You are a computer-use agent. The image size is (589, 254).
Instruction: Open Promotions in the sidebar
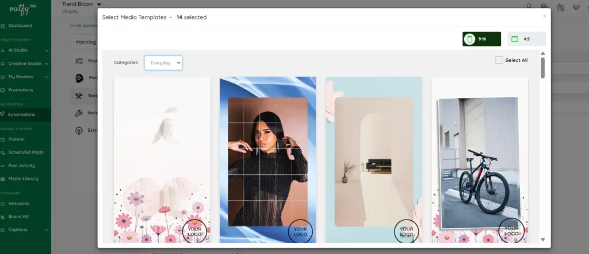21,90
